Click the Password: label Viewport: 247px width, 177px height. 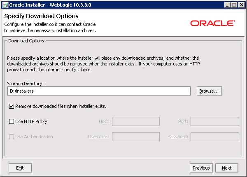pos(178,137)
